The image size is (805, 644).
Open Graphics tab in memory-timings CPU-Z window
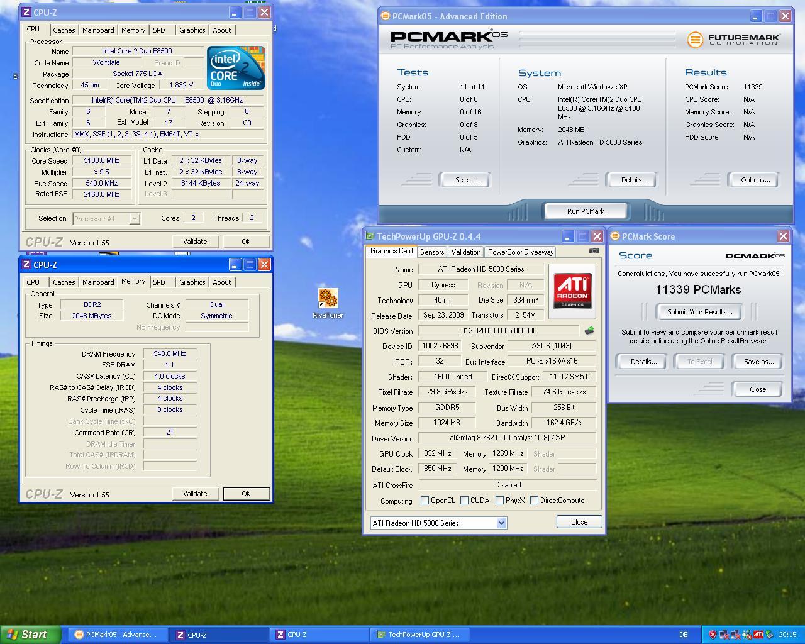(x=192, y=282)
